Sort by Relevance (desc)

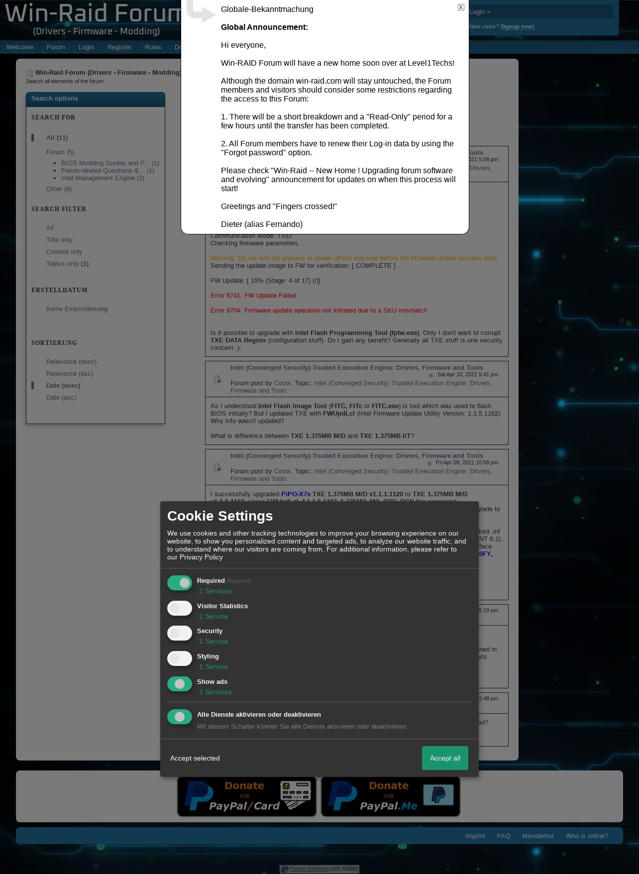click(x=71, y=361)
